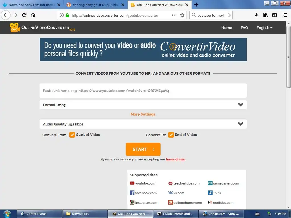Click the page vertical scrollbar thumb
This screenshot has height=218, width=291.
tap(288, 57)
